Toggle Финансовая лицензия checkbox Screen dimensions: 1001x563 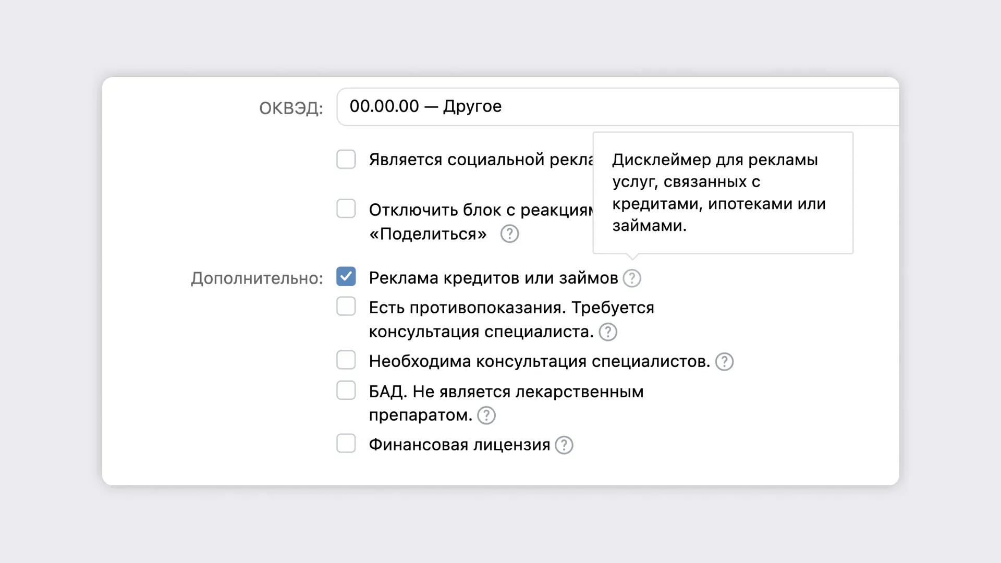(346, 444)
